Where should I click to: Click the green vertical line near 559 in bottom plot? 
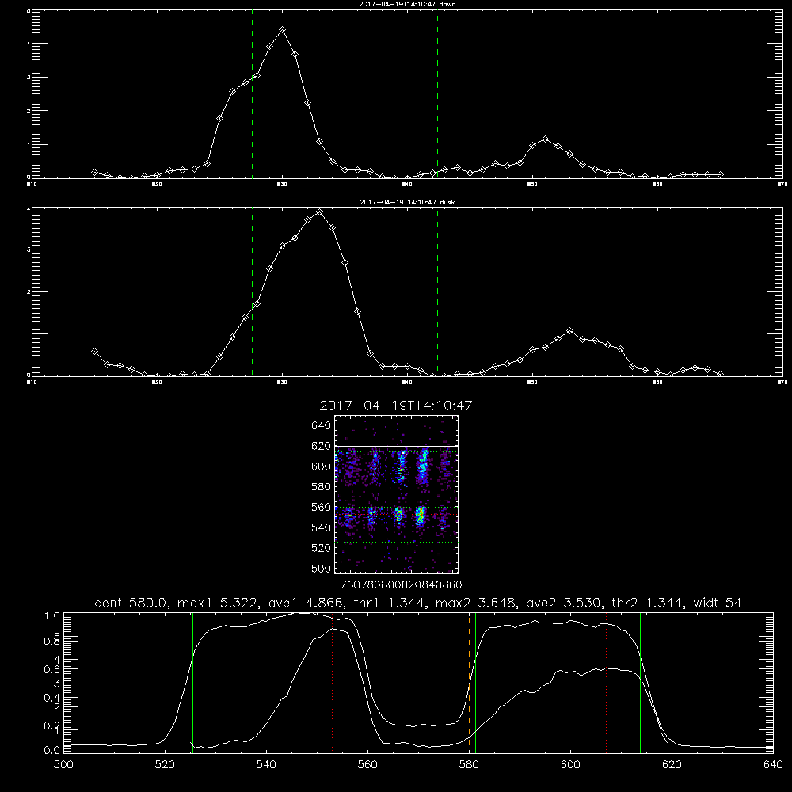coord(364,682)
